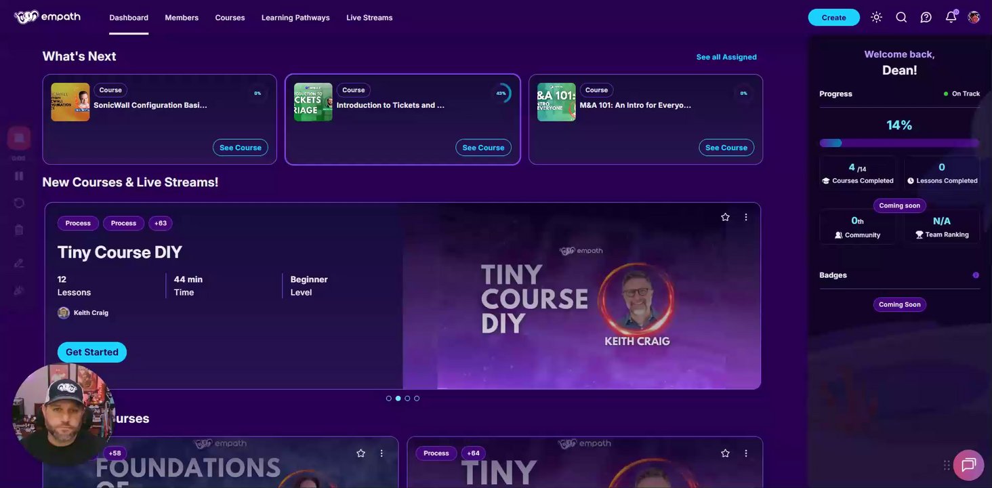Click Tiny Course DIY title
992x488 pixels.
120,252
